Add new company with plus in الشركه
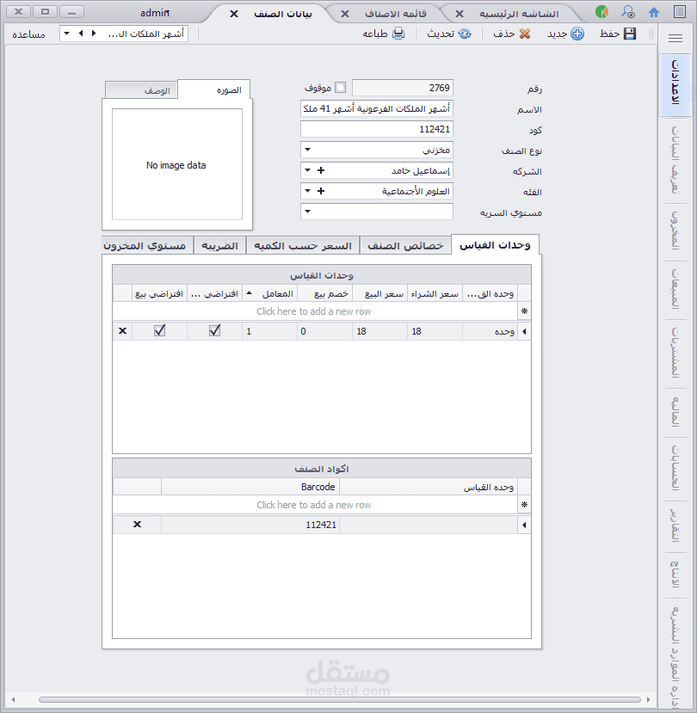Screen dimensions: 697x713 [321, 170]
